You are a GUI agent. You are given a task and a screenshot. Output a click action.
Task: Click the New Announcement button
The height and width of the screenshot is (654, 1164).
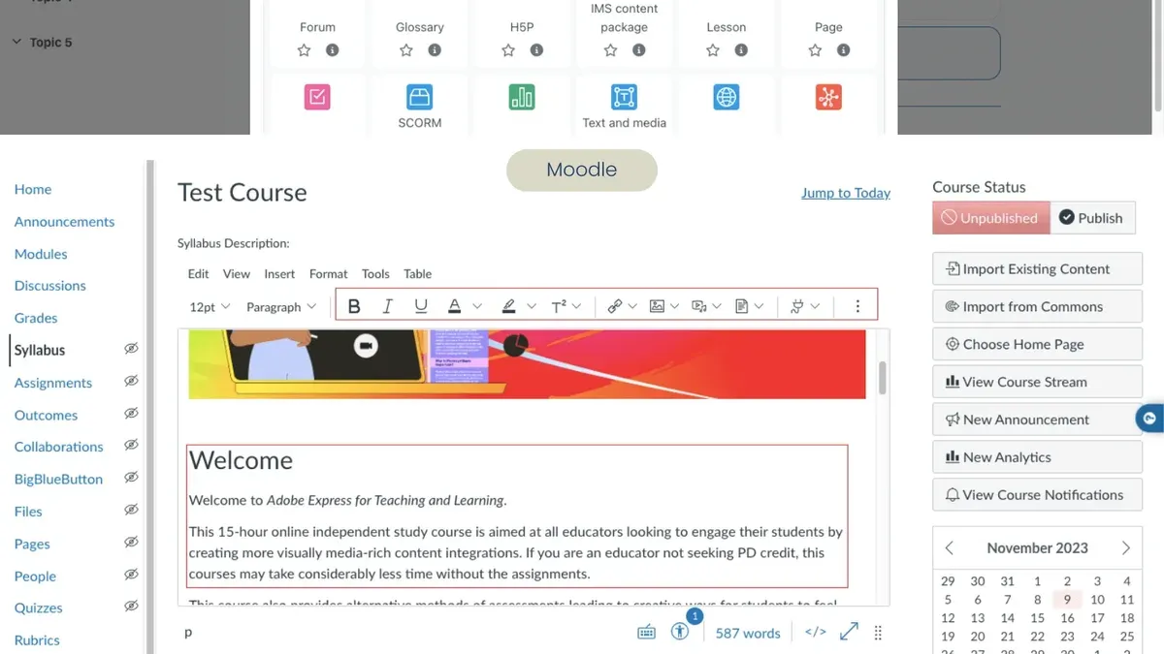click(x=1037, y=420)
